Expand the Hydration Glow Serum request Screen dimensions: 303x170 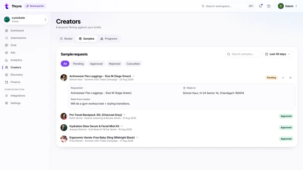click(122, 126)
